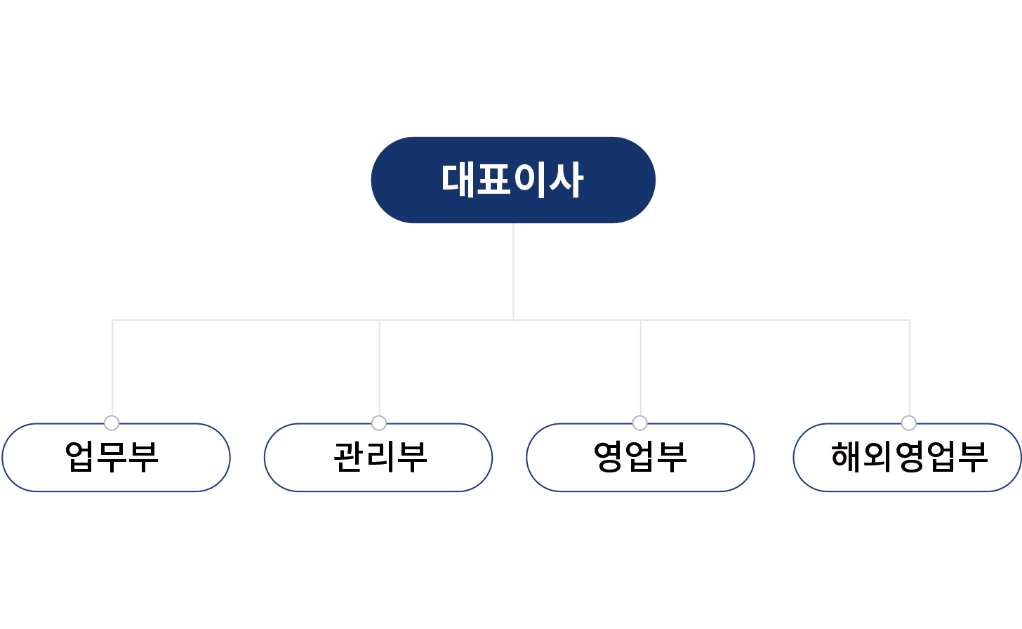Select the 영업부 department box

640,458
